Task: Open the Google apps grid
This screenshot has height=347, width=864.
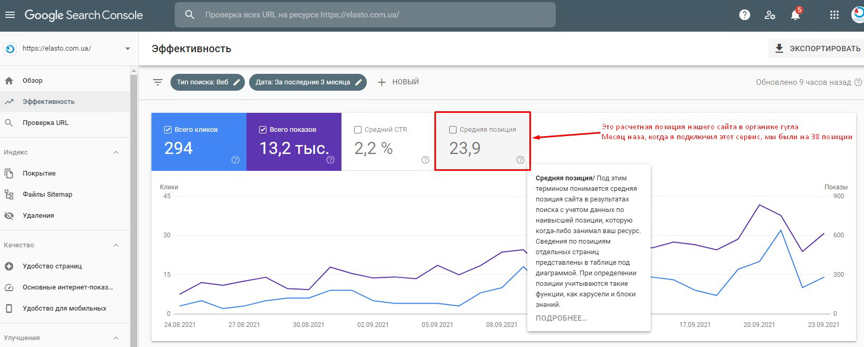Action: (x=834, y=15)
